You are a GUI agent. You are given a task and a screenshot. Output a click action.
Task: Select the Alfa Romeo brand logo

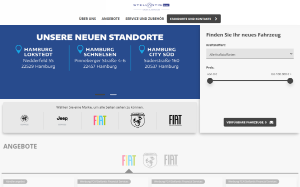tap(24, 120)
